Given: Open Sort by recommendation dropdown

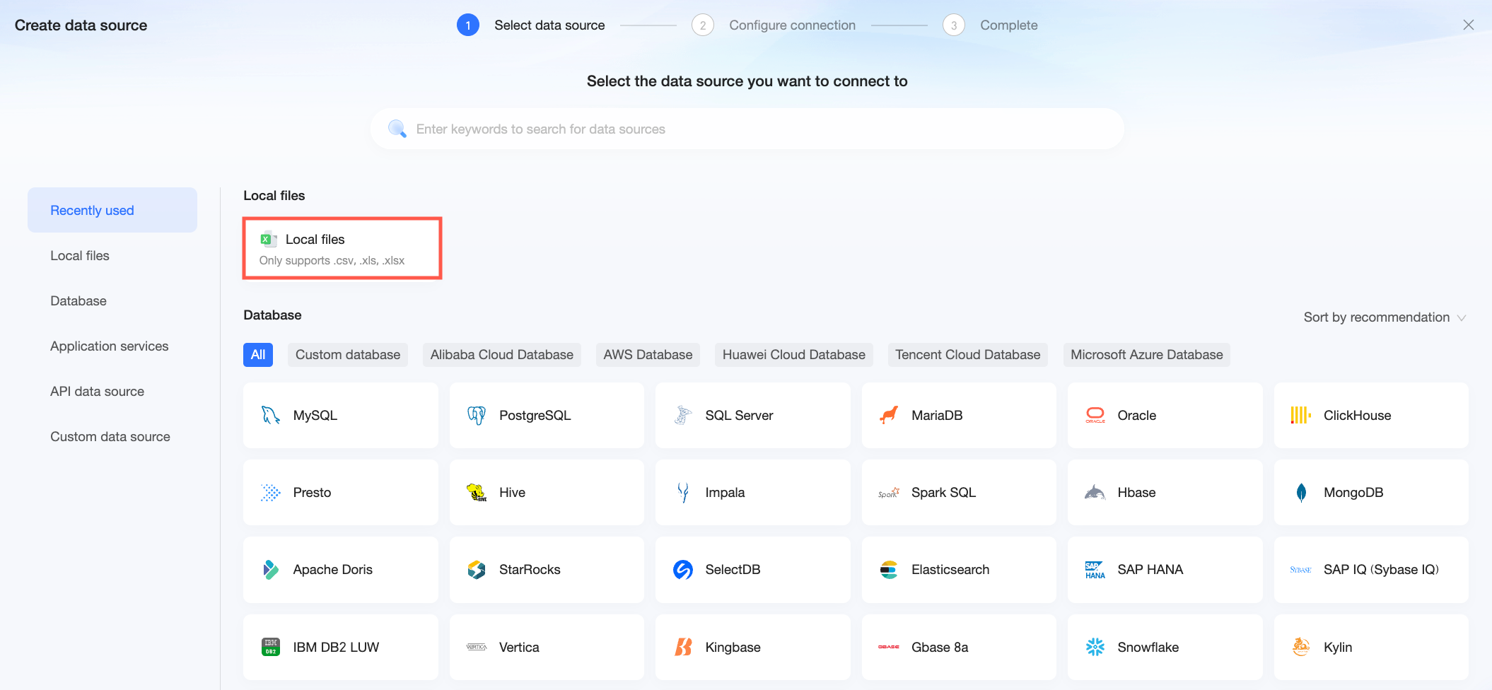Looking at the screenshot, I should pyautogui.click(x=1385, y=317).
